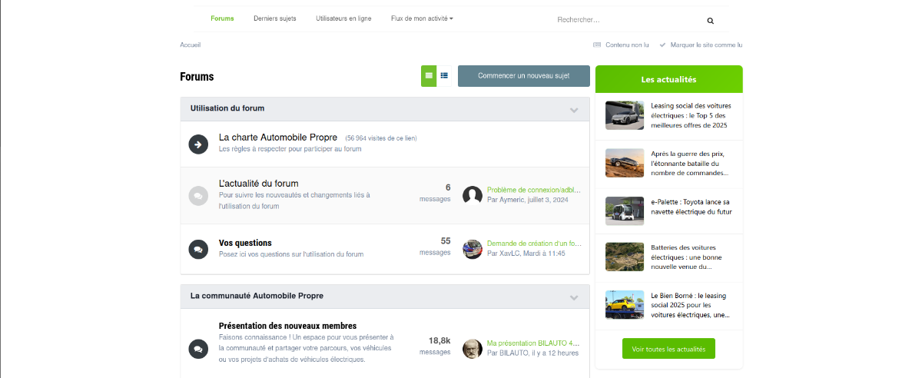Click the Utilisation du forum heading

pyautogui.click(x=227, y=108)
